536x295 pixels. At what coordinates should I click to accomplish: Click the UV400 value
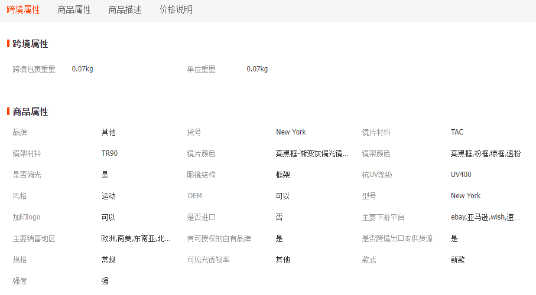pyautogui.click(x=461, y=175)
